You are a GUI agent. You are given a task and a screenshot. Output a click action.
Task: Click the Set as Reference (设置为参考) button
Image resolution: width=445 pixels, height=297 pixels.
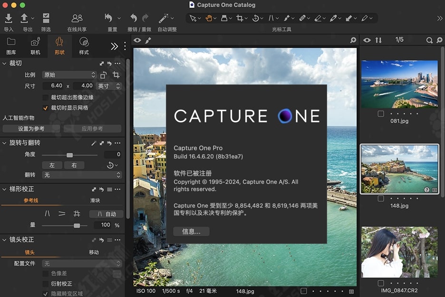click(31, 129)
